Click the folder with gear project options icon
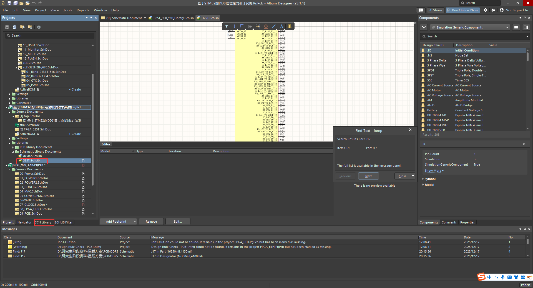 tap(30, 27)
